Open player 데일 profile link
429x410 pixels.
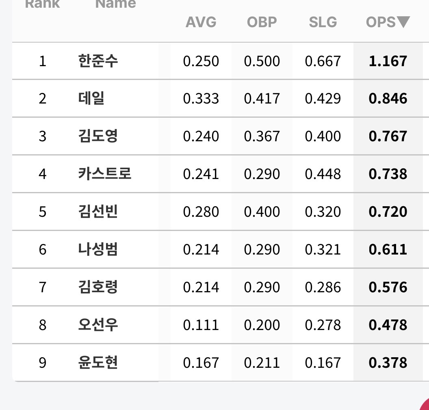[91, 98]
